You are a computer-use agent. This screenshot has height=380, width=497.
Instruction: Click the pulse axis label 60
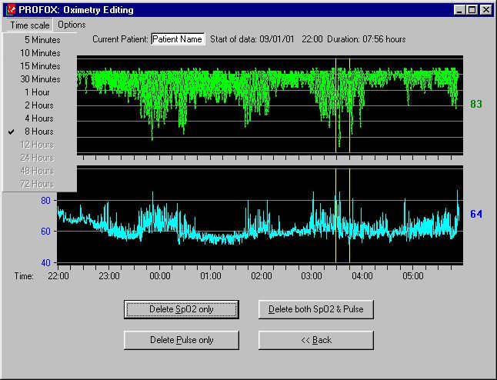(x=45, y=232)
